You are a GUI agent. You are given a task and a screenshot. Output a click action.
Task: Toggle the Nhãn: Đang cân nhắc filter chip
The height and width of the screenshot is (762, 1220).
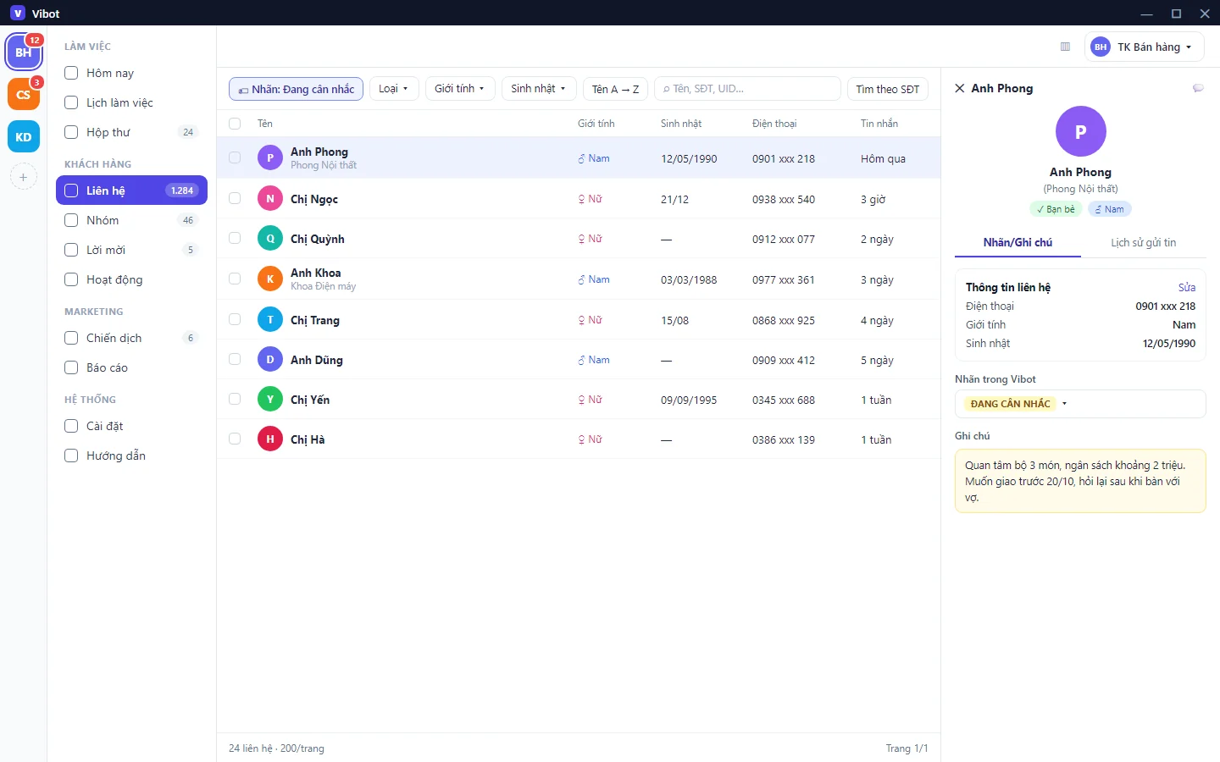click(x=296, y=89)
